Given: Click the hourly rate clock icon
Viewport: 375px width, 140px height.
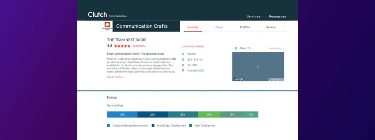Looking at the screenshot, I should coord(183,59).
